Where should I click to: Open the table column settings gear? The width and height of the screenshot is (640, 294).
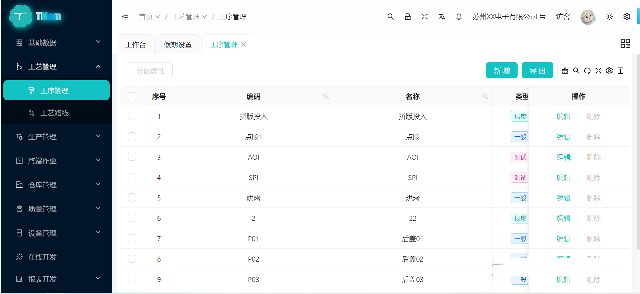(x=609, y=71)
